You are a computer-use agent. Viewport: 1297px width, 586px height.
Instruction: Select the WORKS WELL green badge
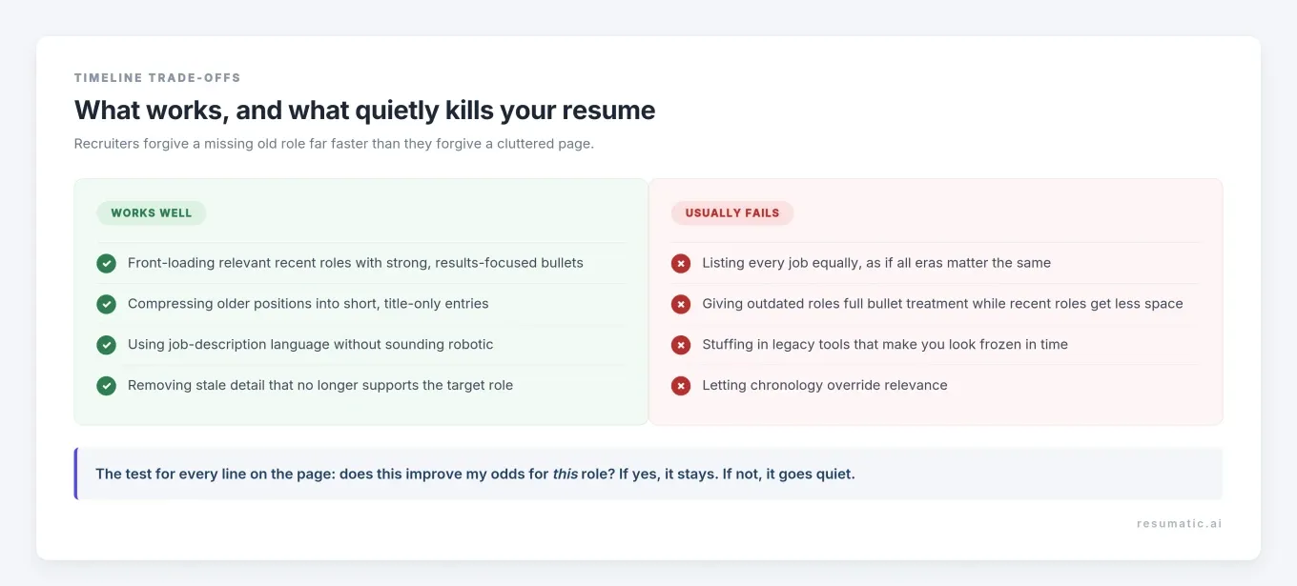tap(152, 213)
